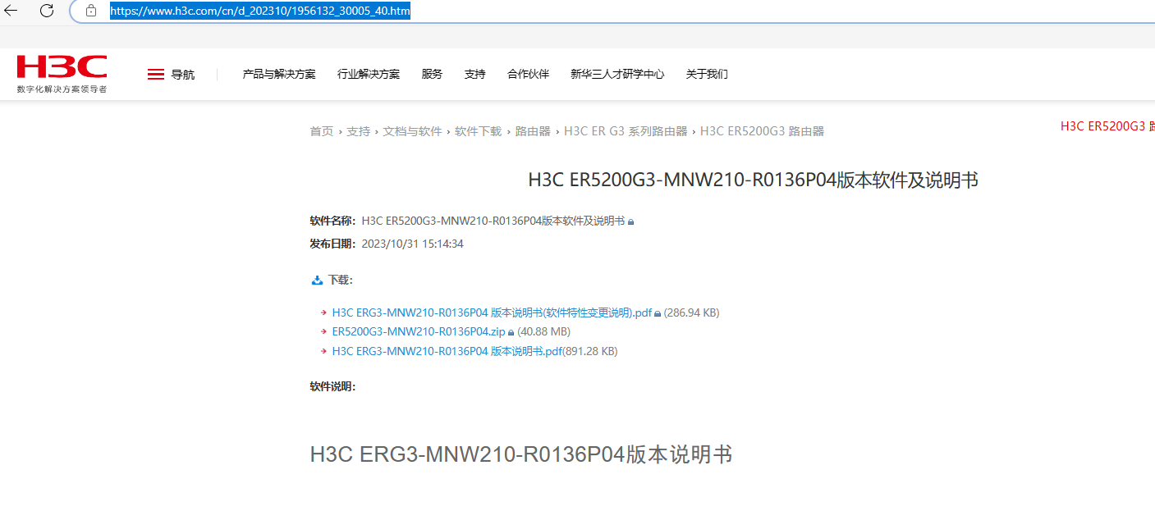This screenshot has height=520, width=1155.
Task: Click the H3C ER G3 系列路由器 breadcrumb
Action: [x=626, y=131]
